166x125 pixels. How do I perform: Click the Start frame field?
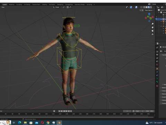140,111
